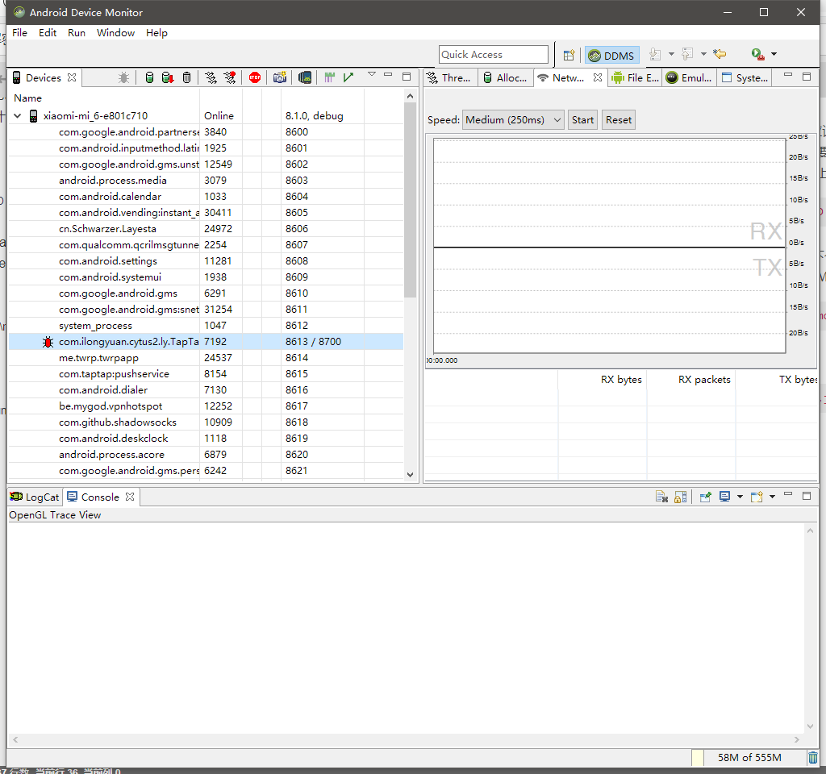Close the Console tab
The height and width of the screenshot is (774, 826).
point(130,497)
